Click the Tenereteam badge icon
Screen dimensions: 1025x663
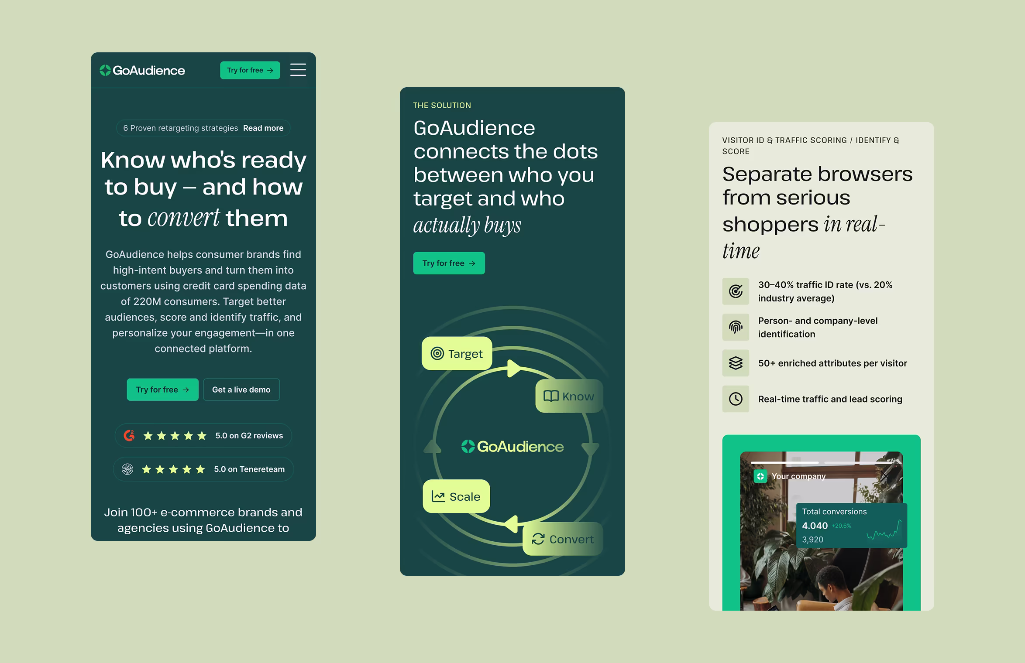(127, 469)
